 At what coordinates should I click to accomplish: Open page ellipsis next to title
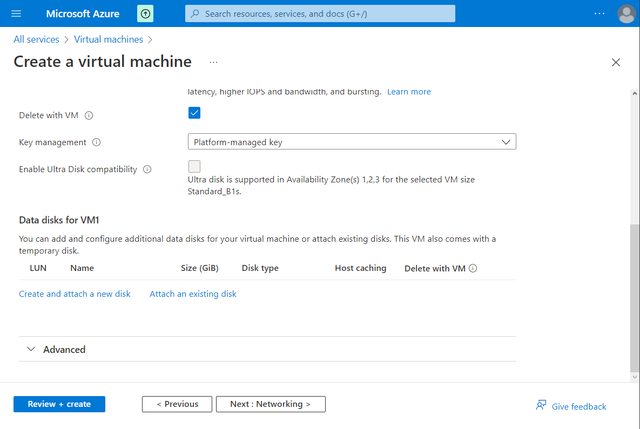[213, 63]
